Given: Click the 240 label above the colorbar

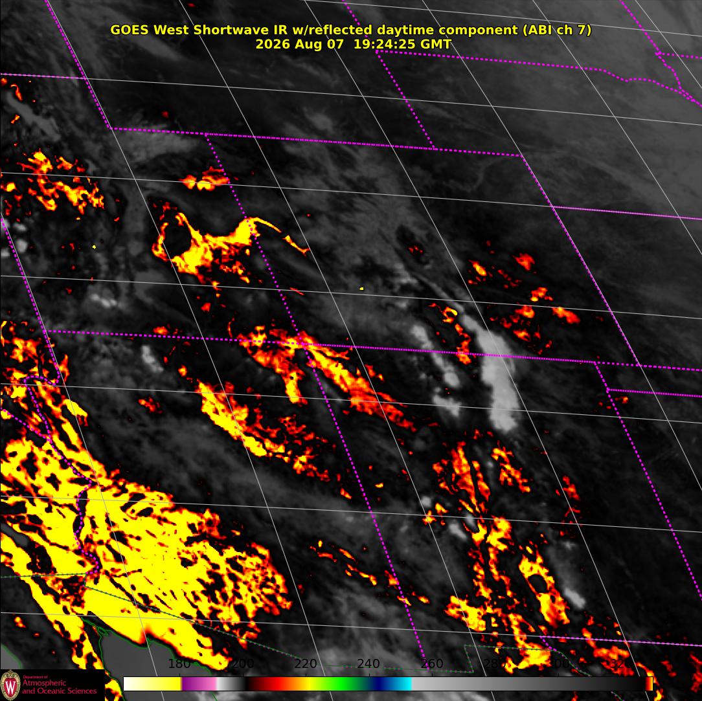Looking at the screenshot, I should [x=368, y=663].
